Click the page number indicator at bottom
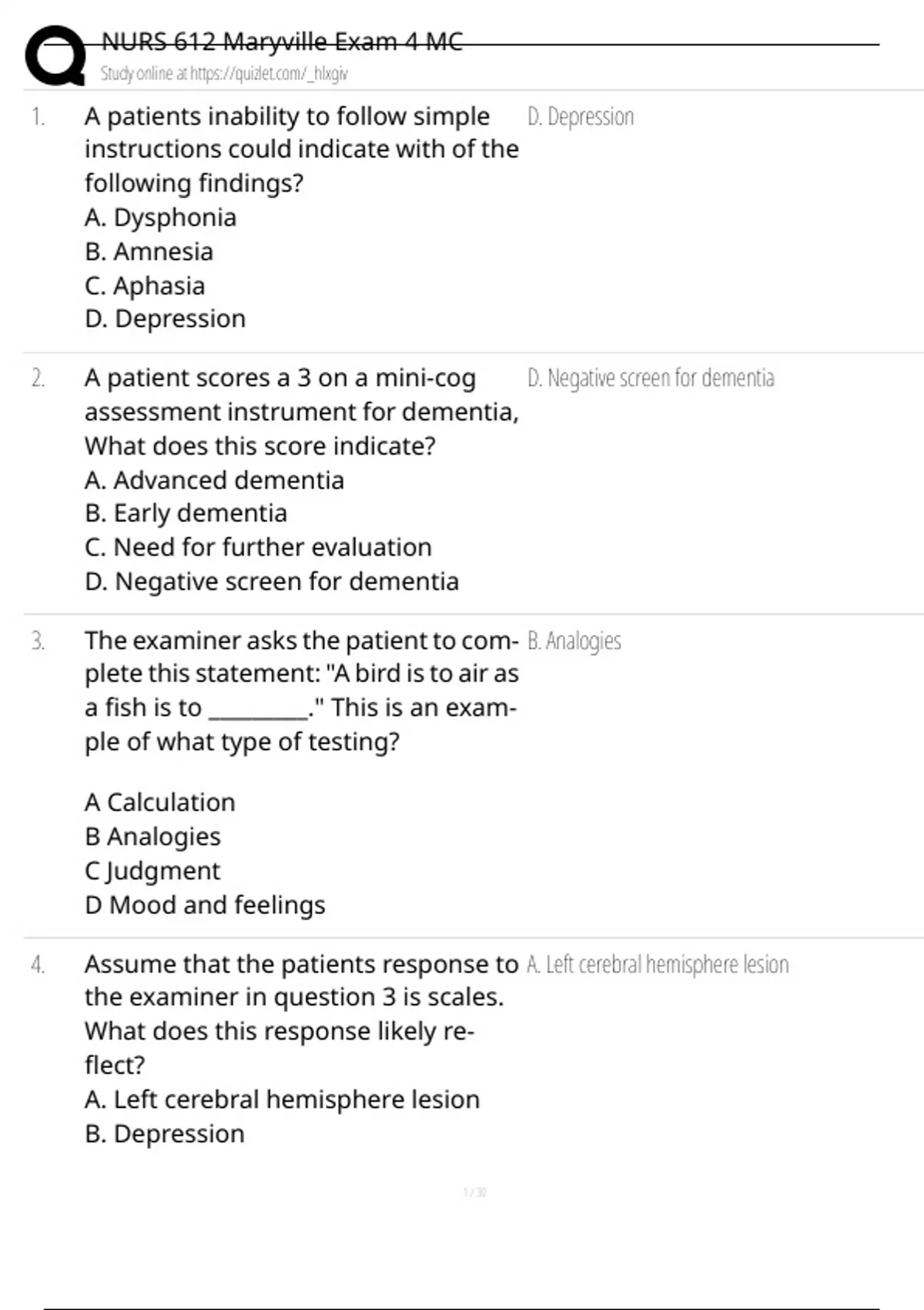This screenshot has width=924, height=1310. [x=474, y=1192]
